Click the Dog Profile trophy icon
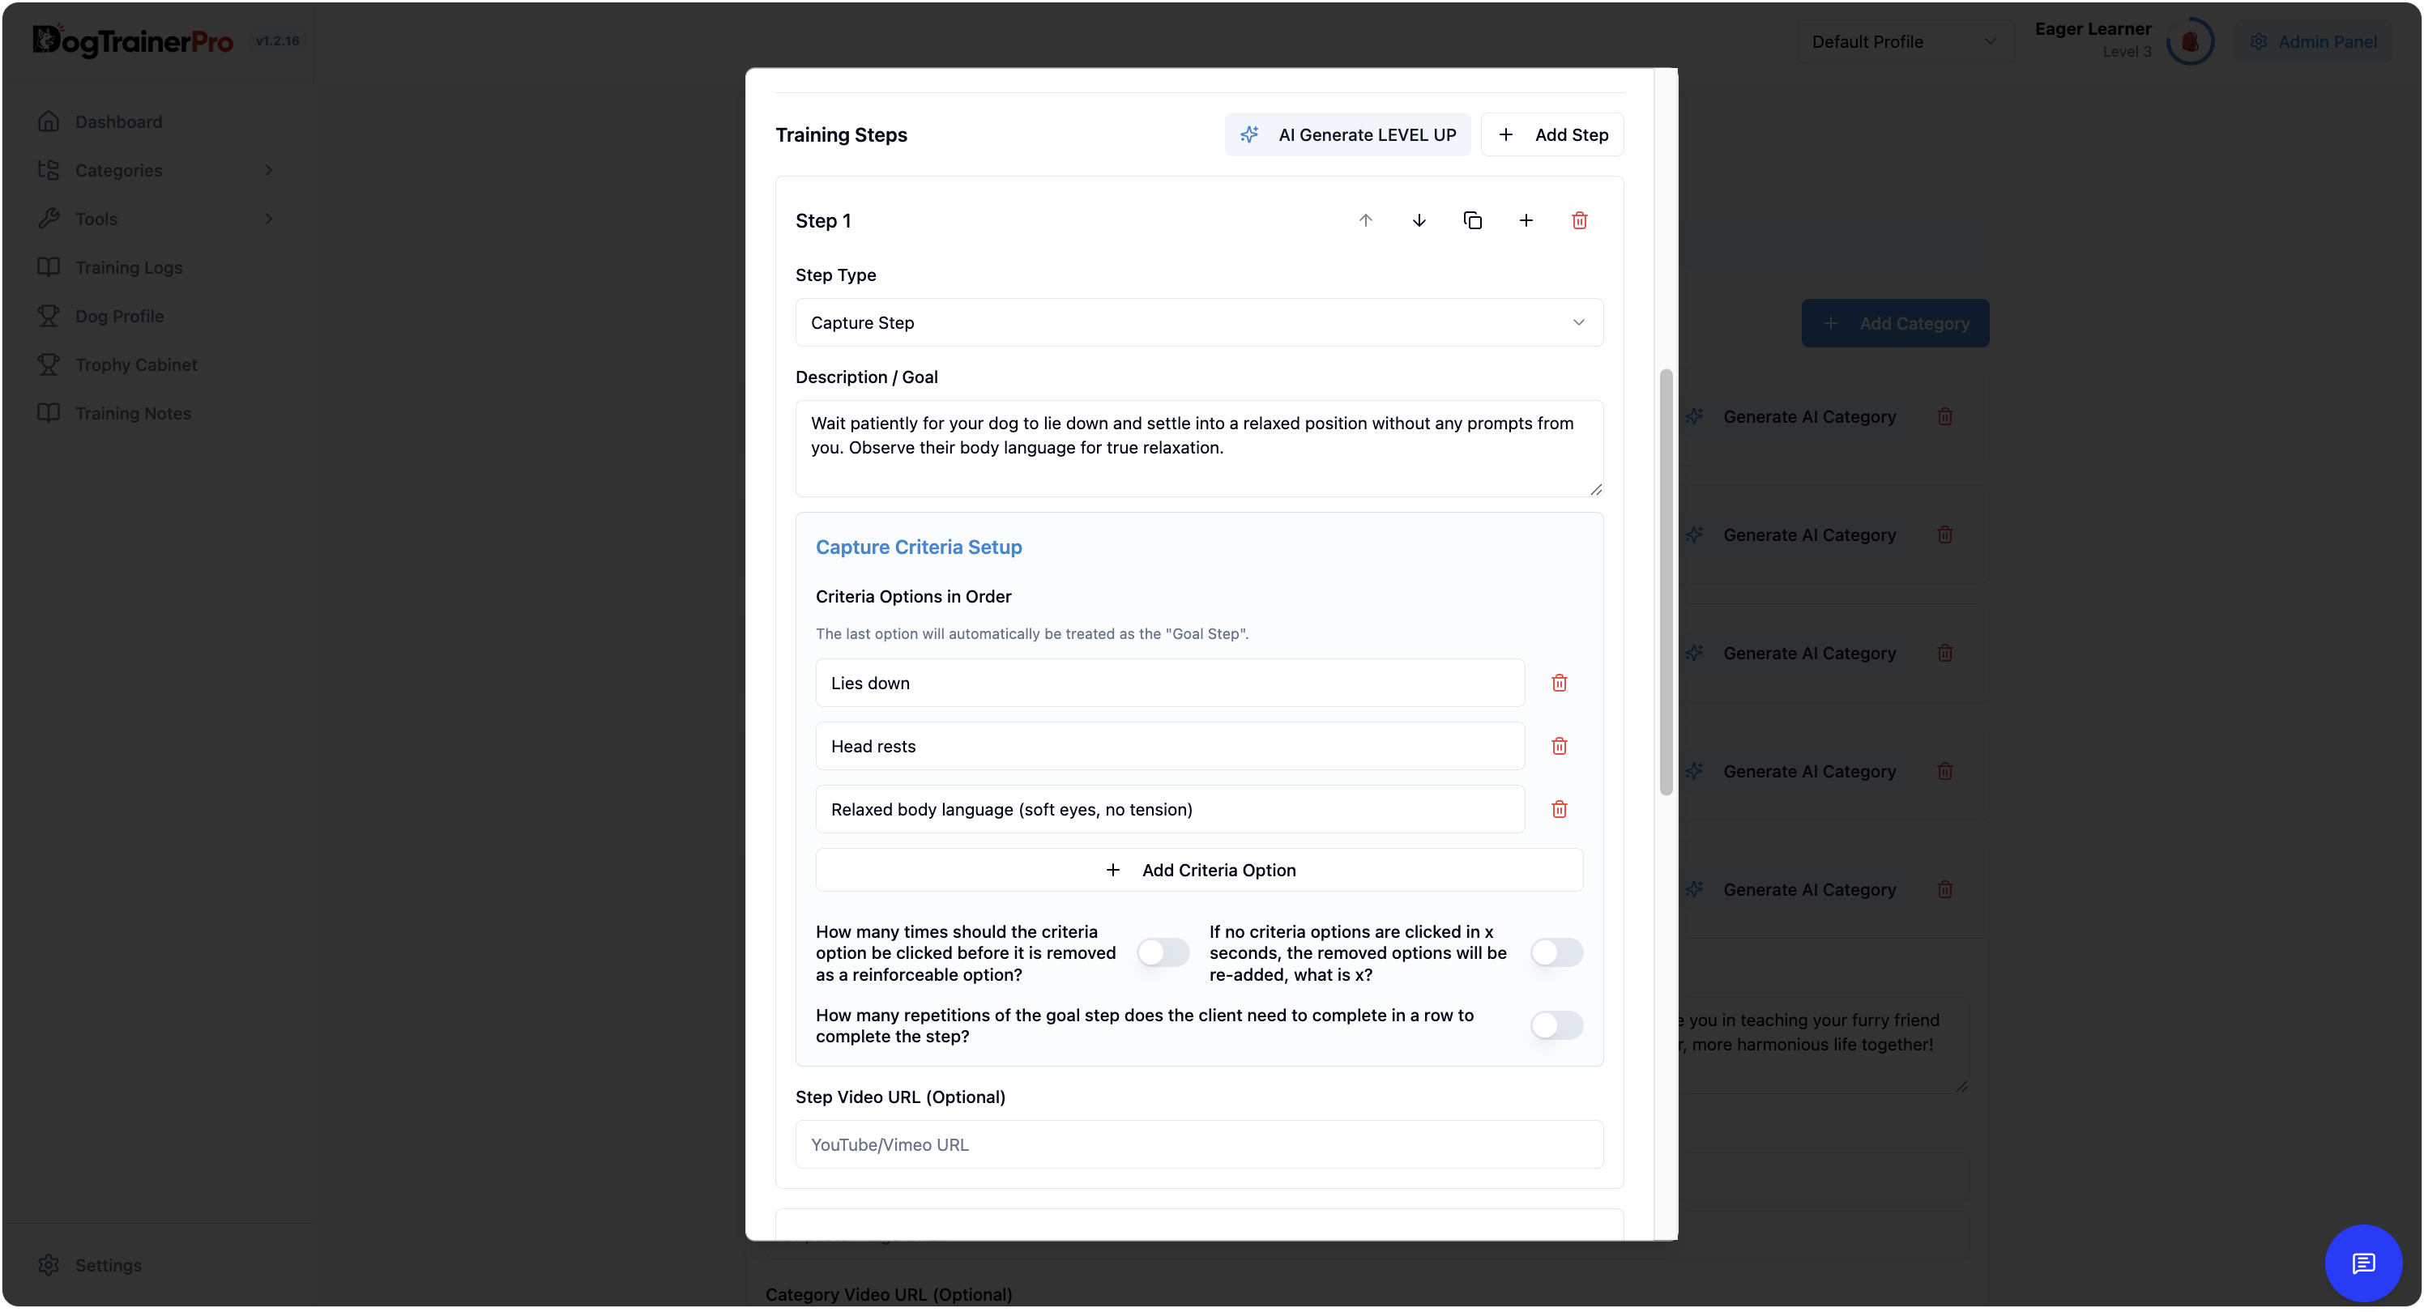The width and height of the screenshot is (2424, 1312). [49, 316]
